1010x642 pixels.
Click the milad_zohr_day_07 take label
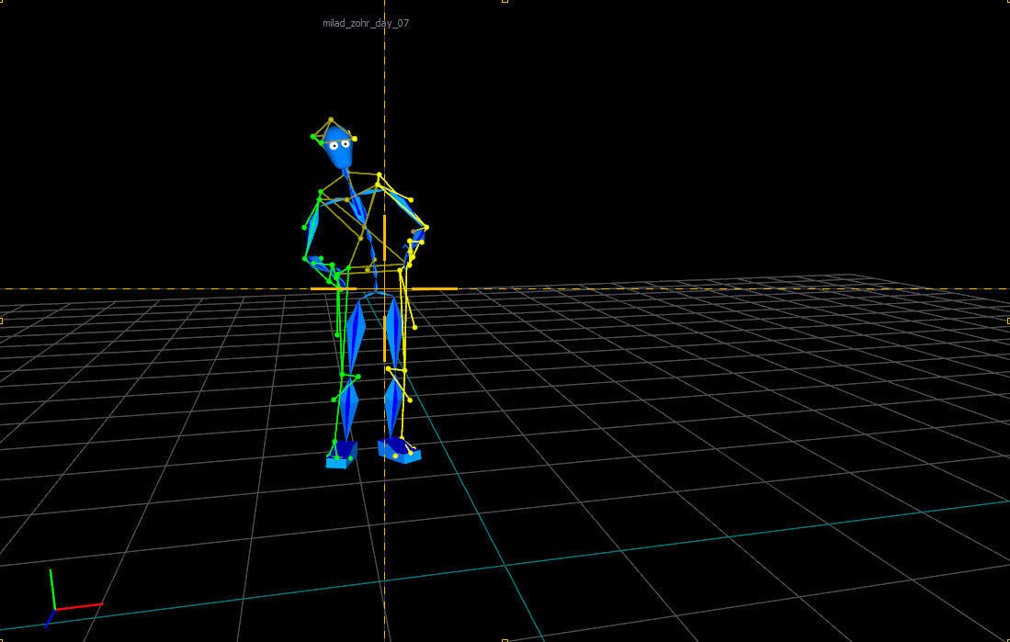365,23
